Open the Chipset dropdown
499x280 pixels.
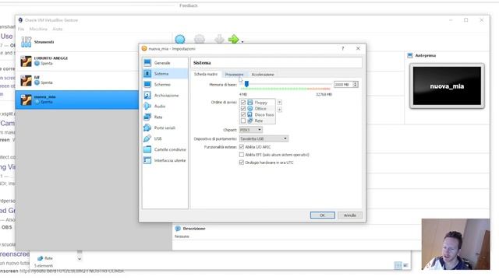coord(251,130)
